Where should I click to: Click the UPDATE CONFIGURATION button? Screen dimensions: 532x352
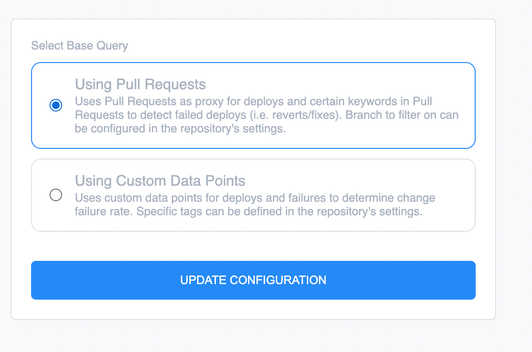coord(253,280)
